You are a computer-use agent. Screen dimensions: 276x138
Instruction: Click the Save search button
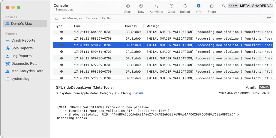pyautogui.click(x=268, y=18)
